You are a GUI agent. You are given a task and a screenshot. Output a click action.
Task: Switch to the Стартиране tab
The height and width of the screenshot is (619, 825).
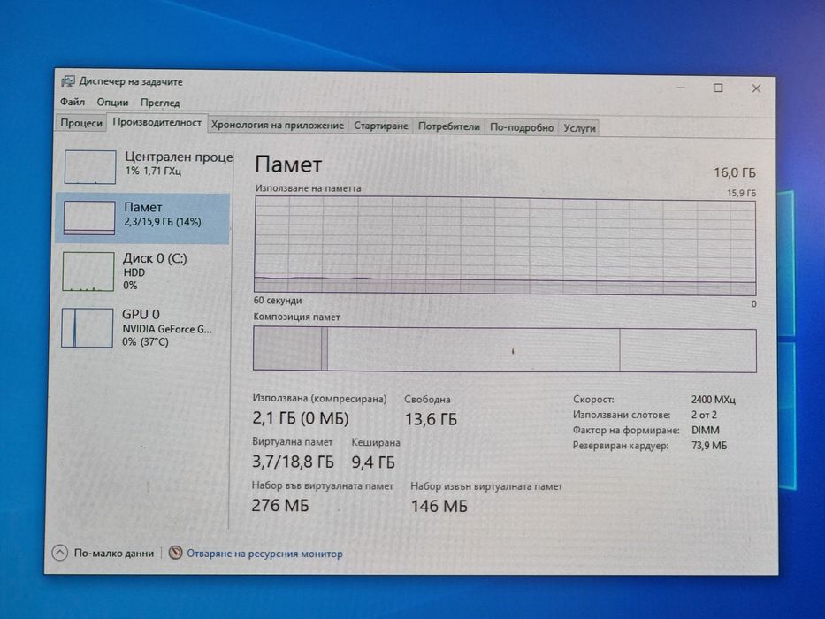381,126
